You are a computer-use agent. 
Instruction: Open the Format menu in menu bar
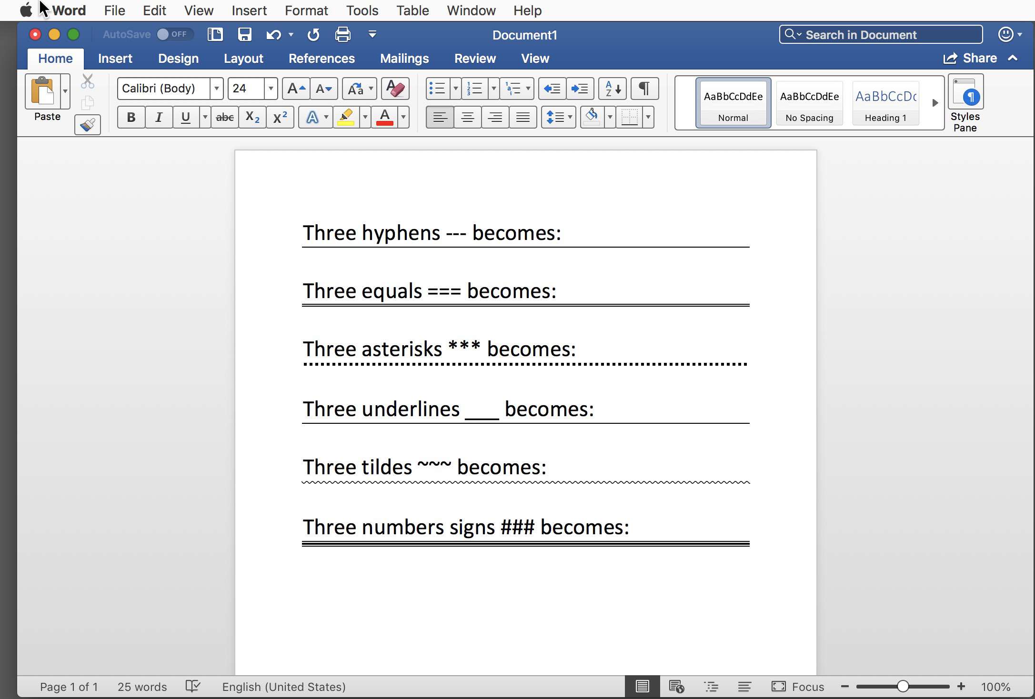pos(306,10)
